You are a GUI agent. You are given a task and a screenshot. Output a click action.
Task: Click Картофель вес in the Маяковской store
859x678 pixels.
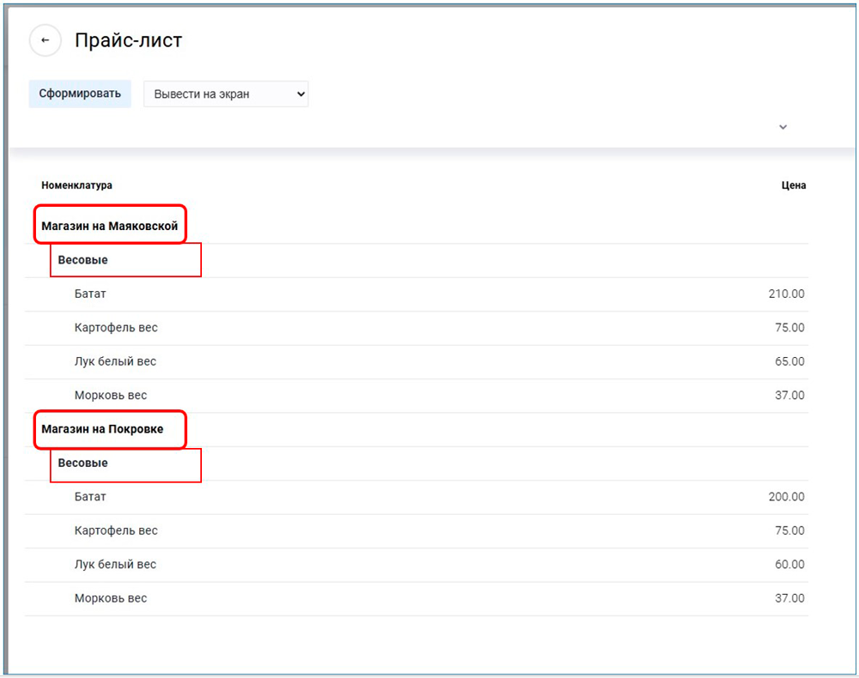coord(116,328)
